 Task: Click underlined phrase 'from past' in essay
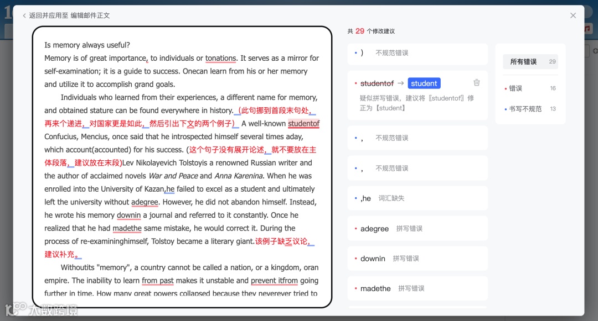pos(157,281)
